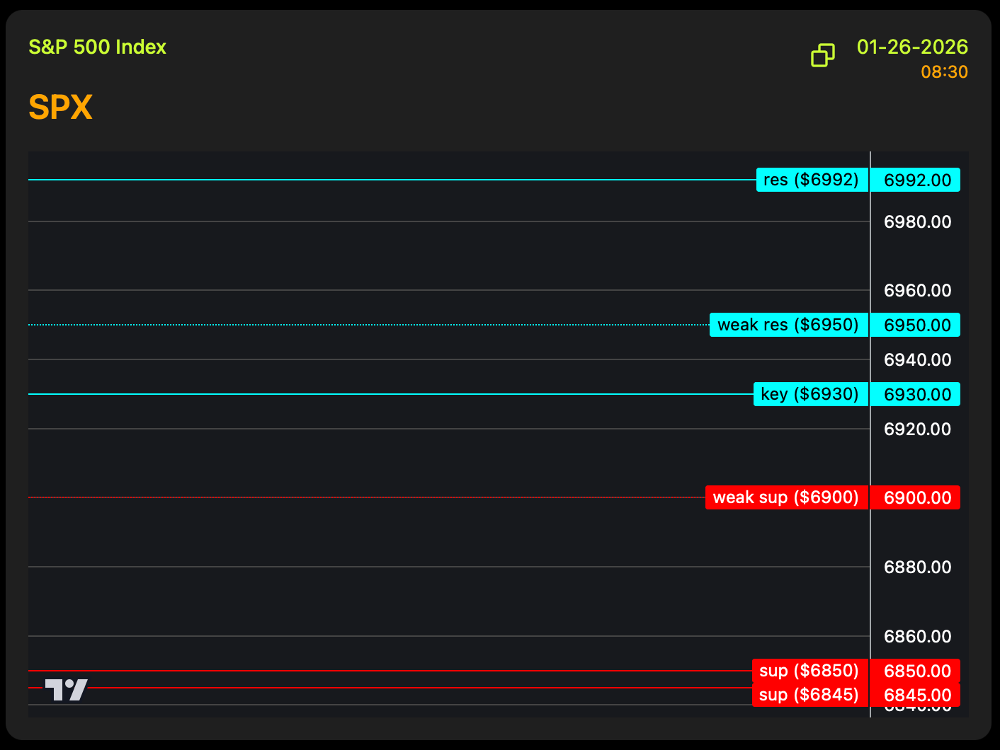Viewport: 1000px width, 750px height.
Task: Click the sup ($6845) level label
Action: (x=809, y=695)
